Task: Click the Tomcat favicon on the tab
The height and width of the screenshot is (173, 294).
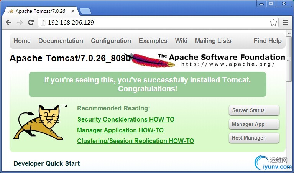Action: [11, 11]
